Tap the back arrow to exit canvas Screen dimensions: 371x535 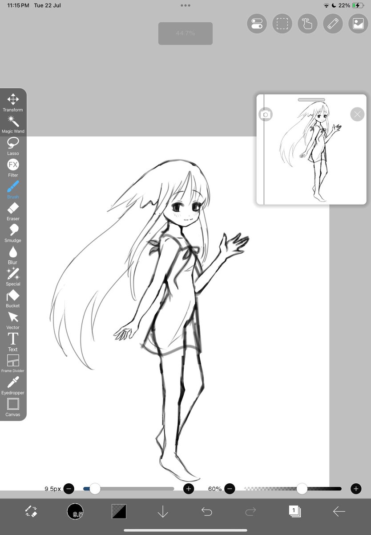339,511
